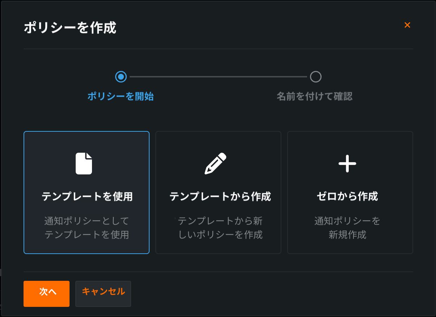Choose the テンプレートから作成 option title
This screenshot has width=436, height=317.
click(220, 196)
